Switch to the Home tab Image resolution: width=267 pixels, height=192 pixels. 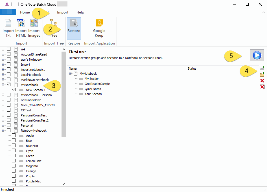point(25,12)
